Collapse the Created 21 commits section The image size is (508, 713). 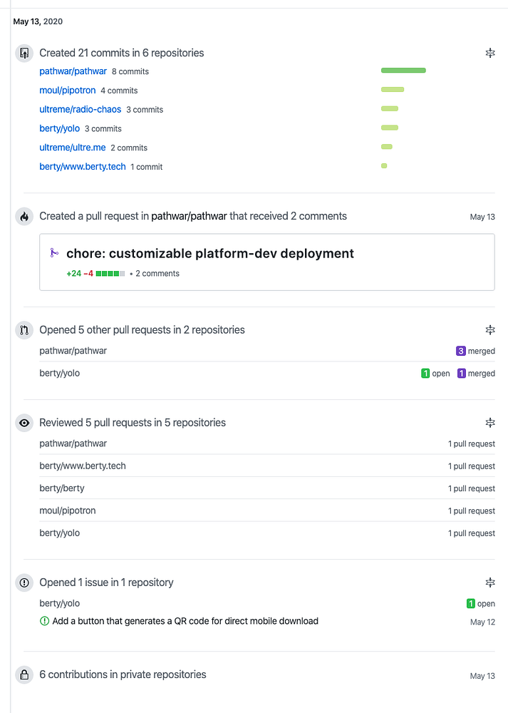pyautogui.click(x=490, y=53)
